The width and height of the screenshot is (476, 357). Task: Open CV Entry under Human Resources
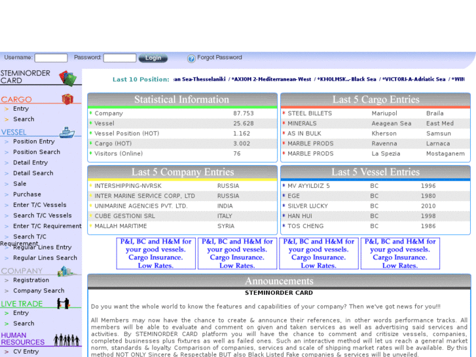(x=26, y=352)
